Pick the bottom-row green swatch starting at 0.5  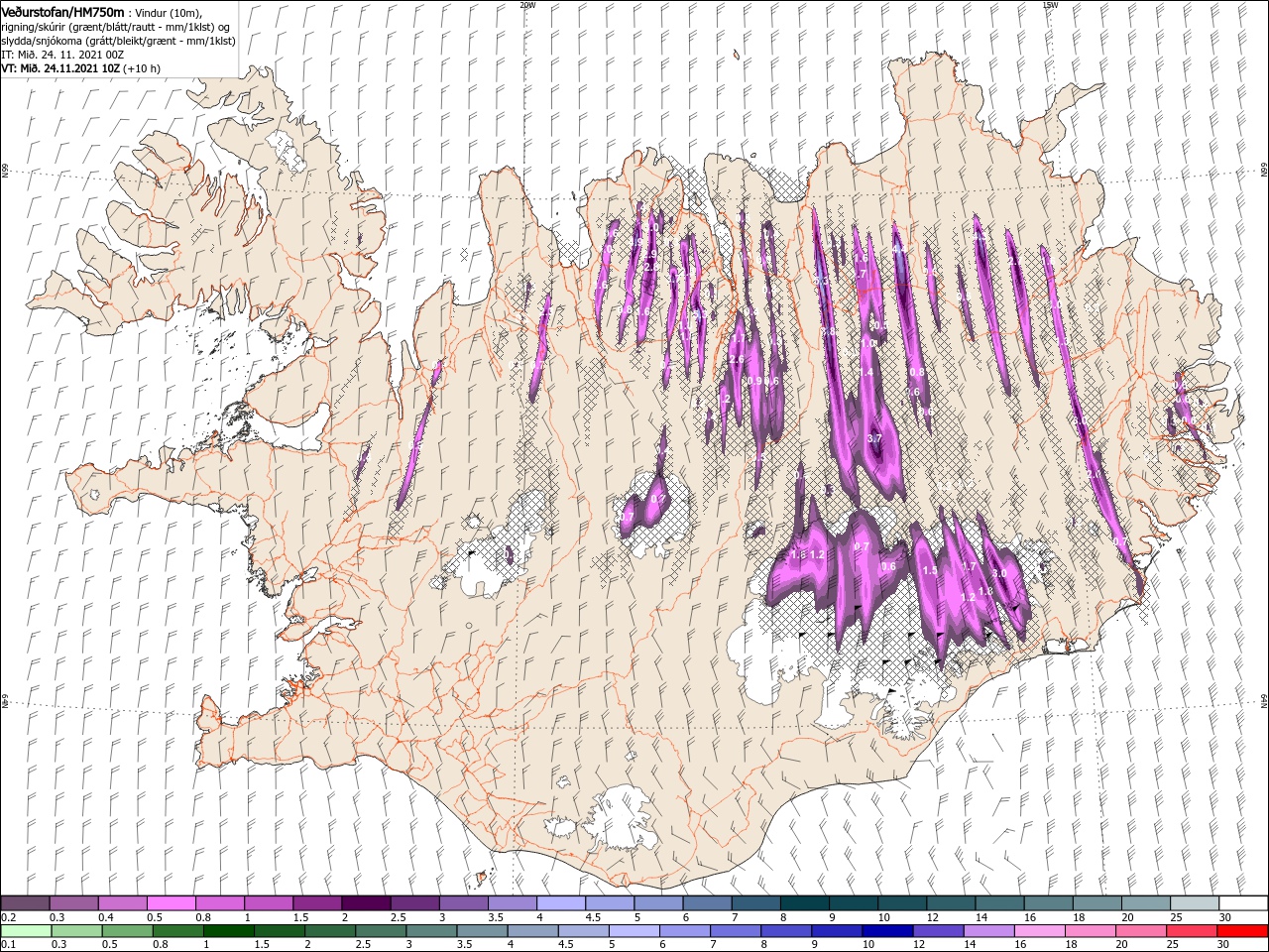point(126,930)
